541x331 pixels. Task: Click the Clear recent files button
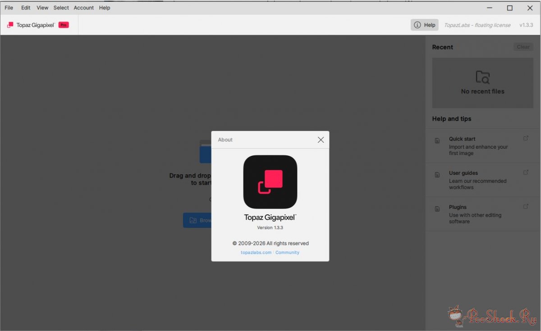523,47
